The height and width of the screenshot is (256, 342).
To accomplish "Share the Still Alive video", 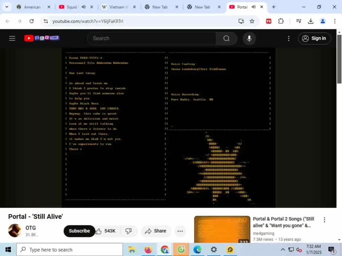I will 156,231.
